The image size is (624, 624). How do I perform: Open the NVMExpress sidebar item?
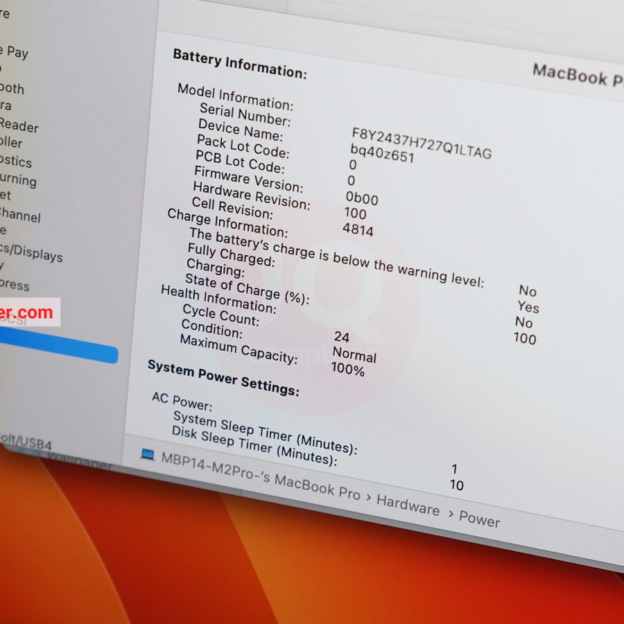pyautogui.click(x=15, y=284)
